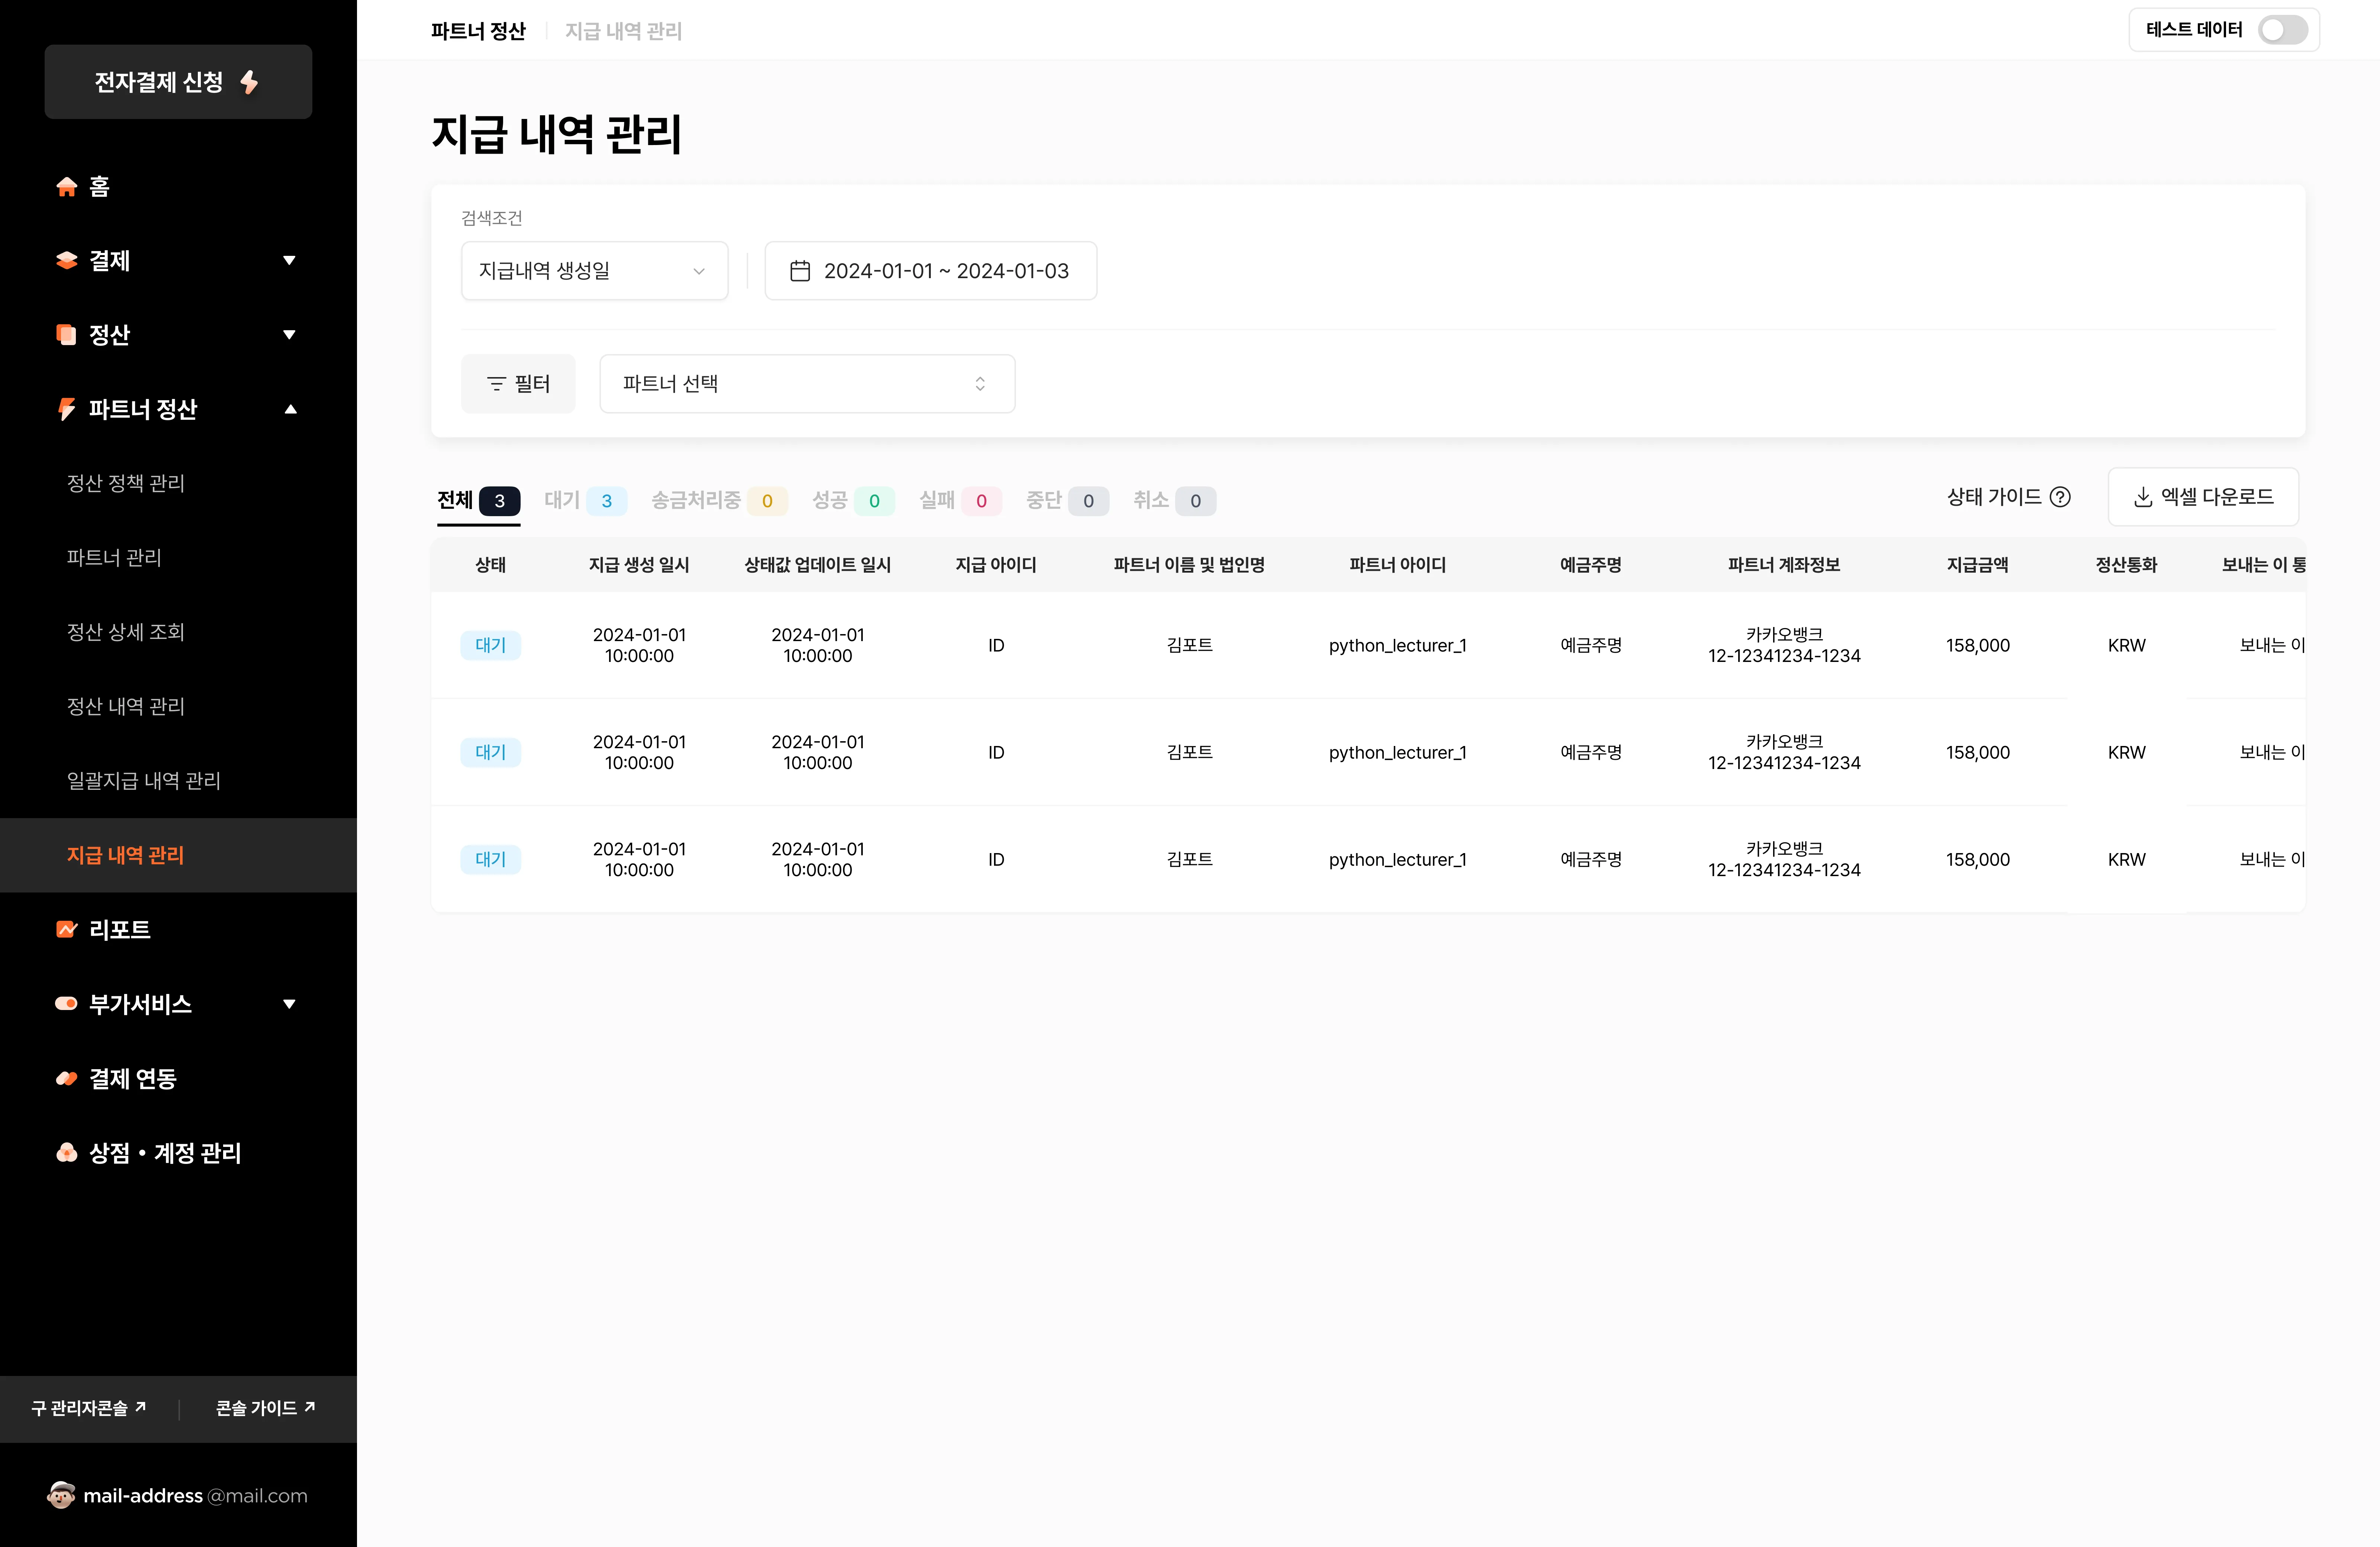Viewport: 2380px width, 1547px height.
Task: Click the 상태 가이드 question mark icon
Action: tap(2061, 497)
